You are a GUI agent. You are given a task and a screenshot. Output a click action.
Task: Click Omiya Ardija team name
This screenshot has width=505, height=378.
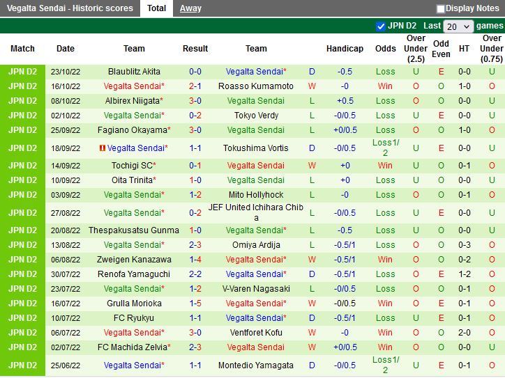[x=256, y=244]
